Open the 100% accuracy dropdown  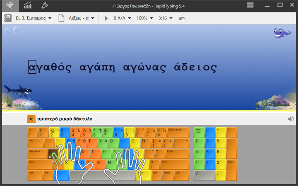tap(145, 18)
